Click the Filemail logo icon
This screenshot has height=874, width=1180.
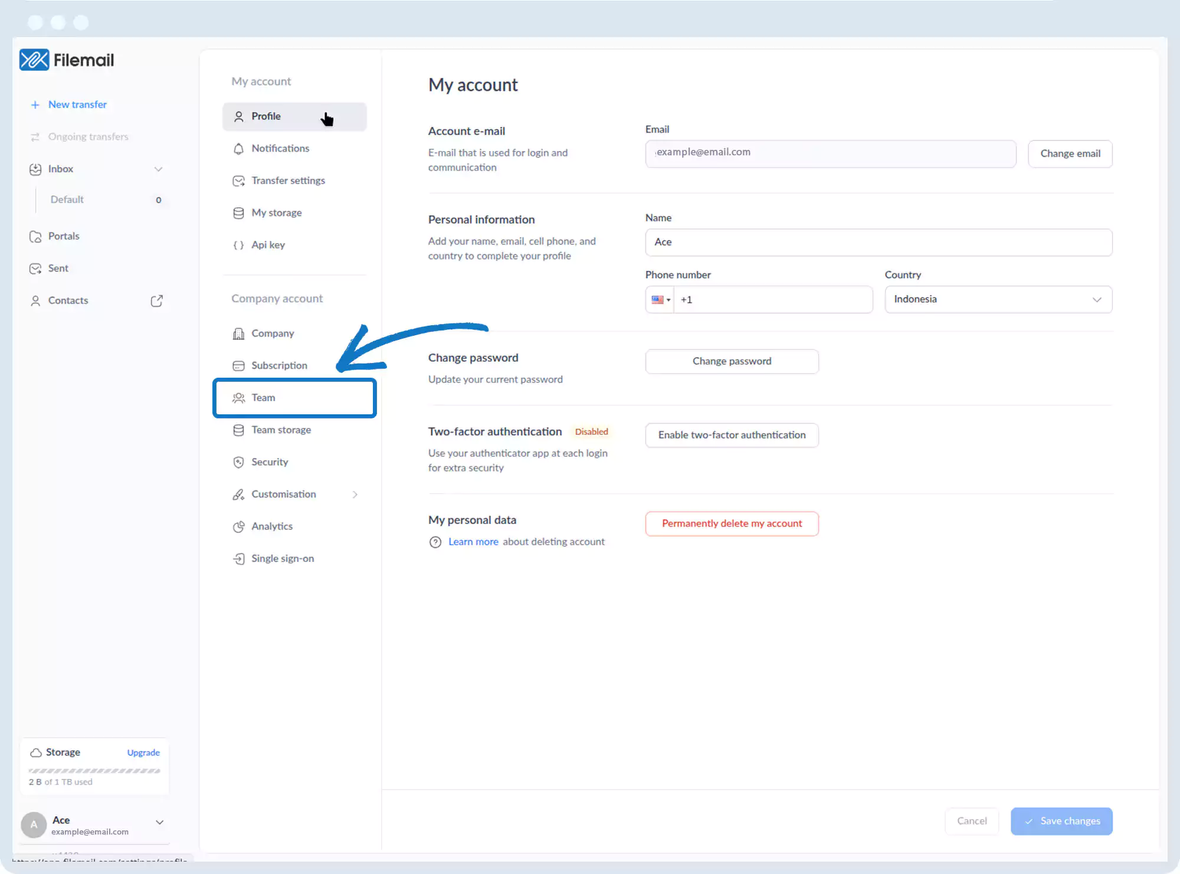click(34, 60)
